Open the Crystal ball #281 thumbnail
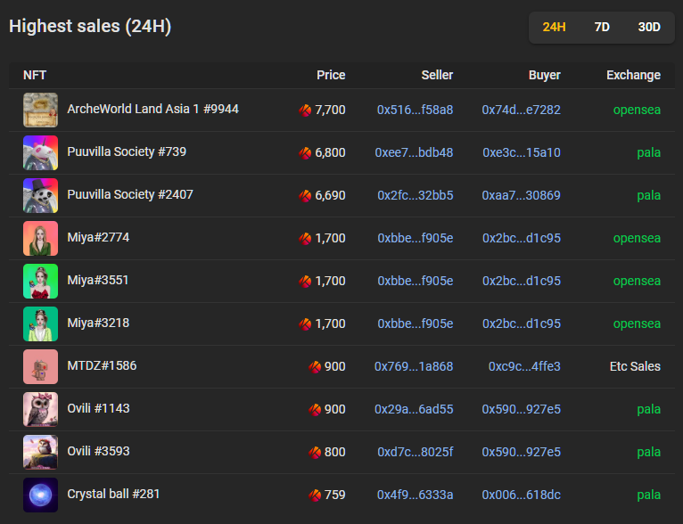Image resolution: width=683 pixels, height=524 pixels. coord(40,495)
